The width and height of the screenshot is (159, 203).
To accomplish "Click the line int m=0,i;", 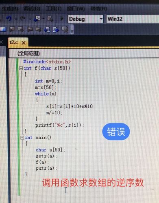I will pyautogui.click(x=48, y=81).
